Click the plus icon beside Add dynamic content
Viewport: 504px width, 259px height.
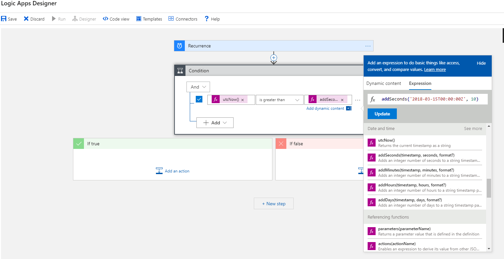[x=348, y=108]
